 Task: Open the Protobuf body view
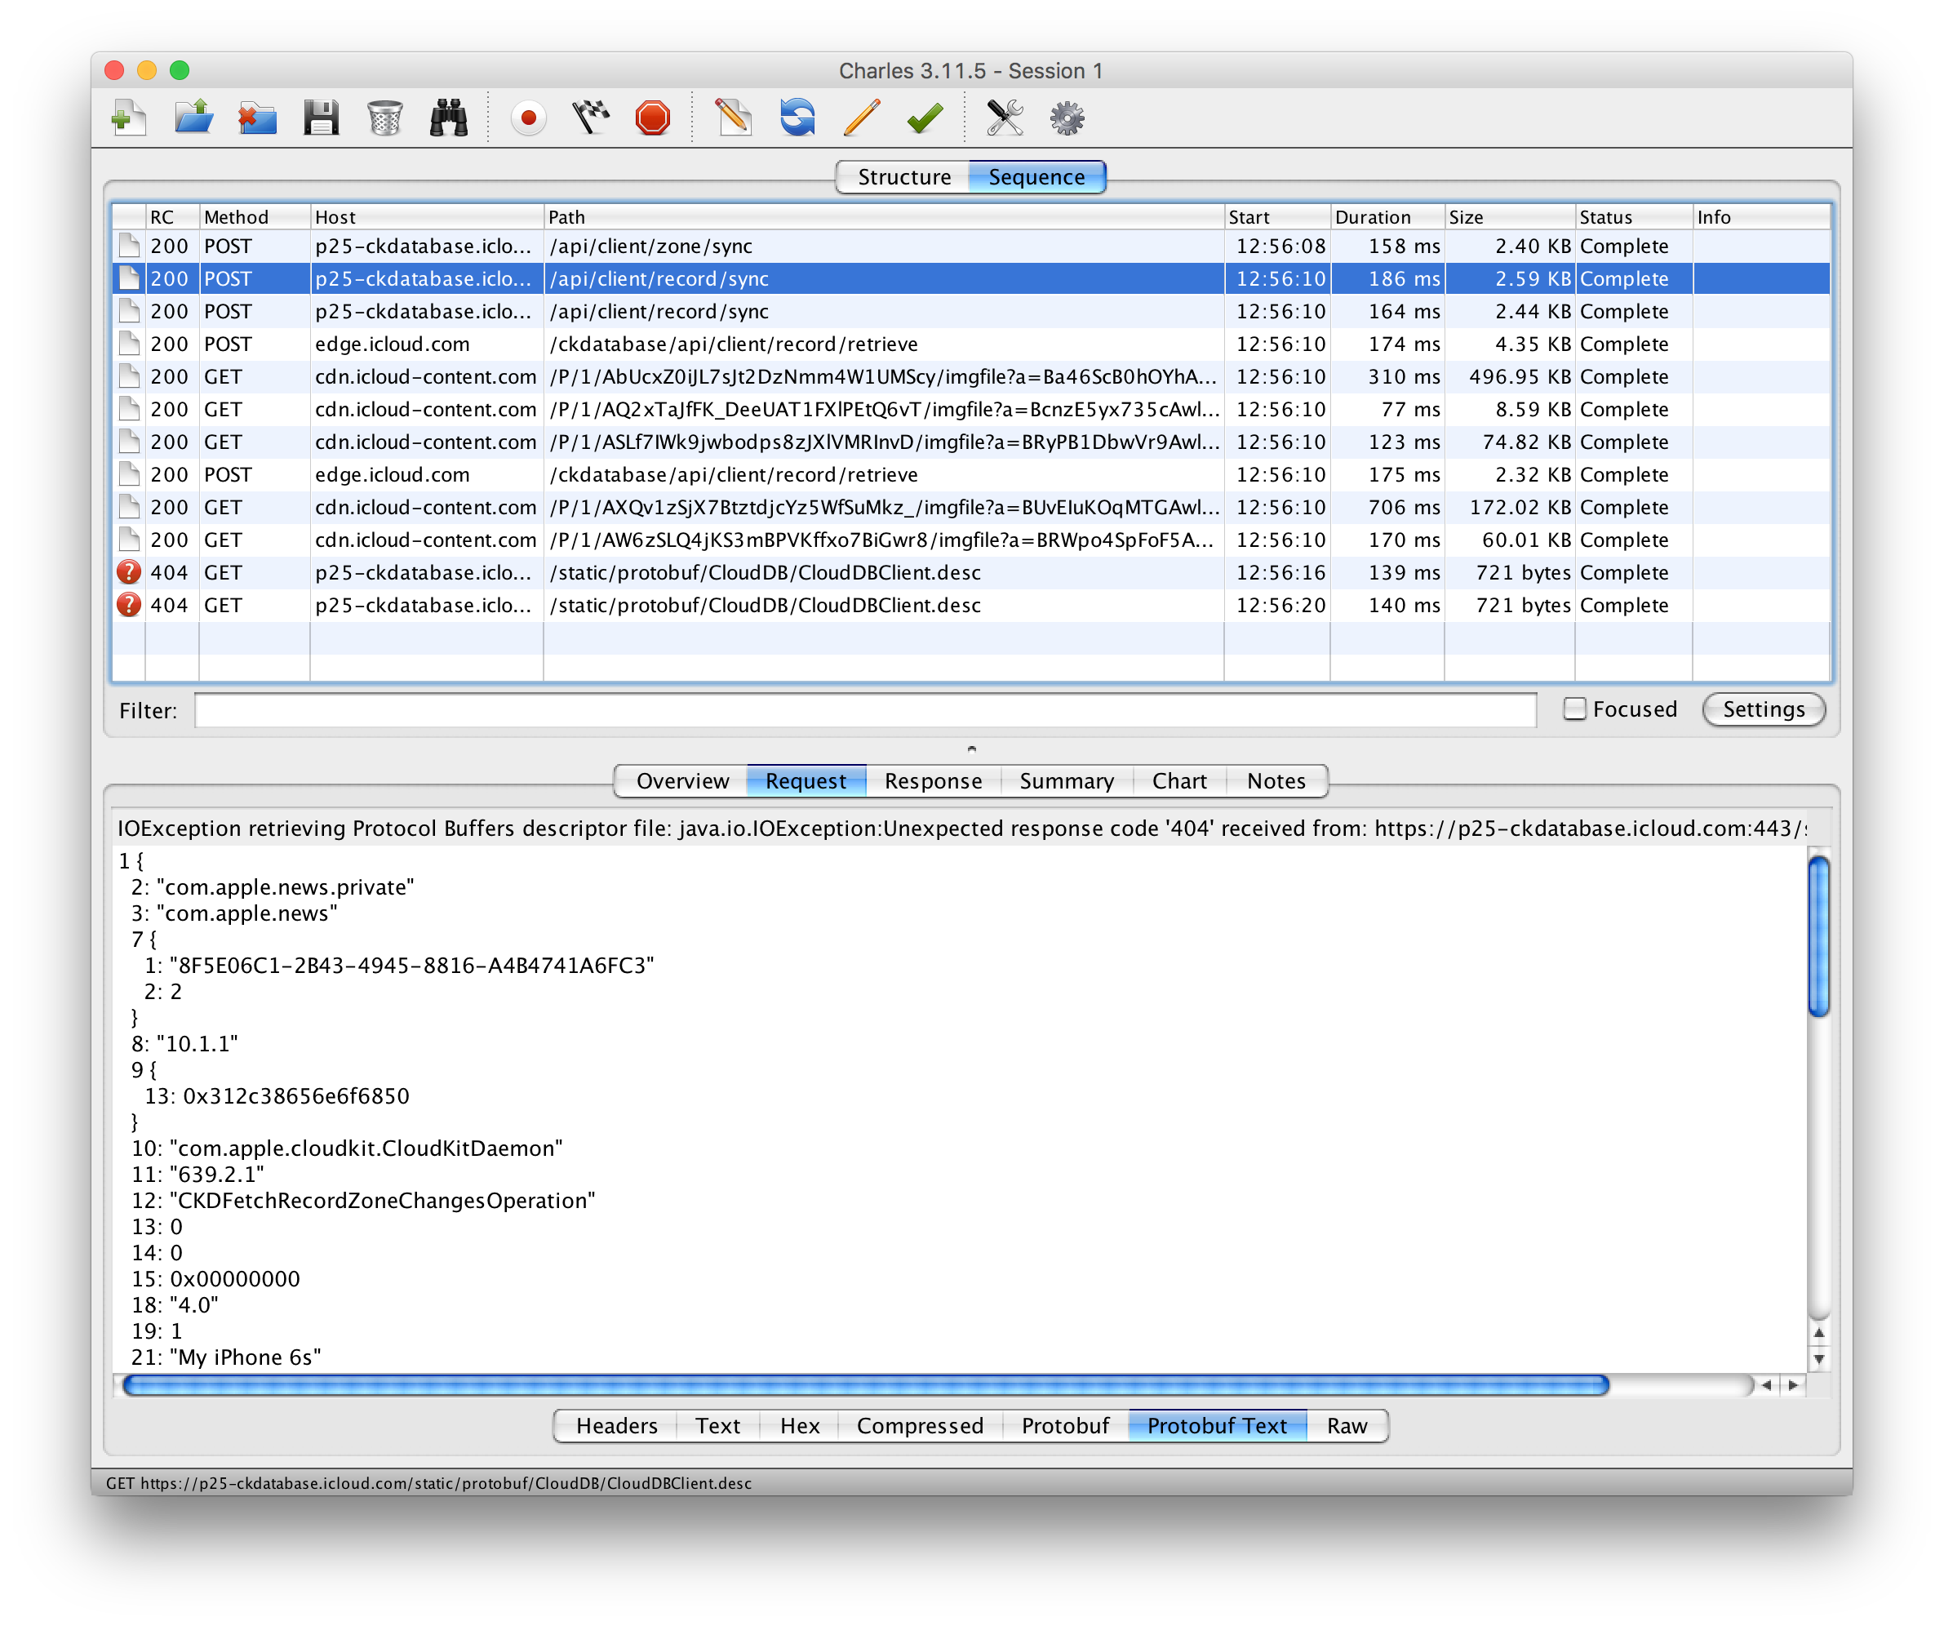click(x=1064, y=1425)
